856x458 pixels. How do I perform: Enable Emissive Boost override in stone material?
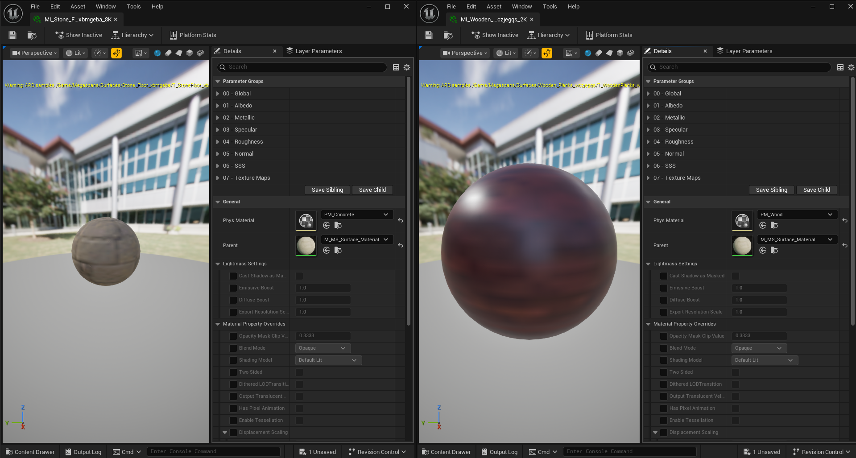coord(233,288)
